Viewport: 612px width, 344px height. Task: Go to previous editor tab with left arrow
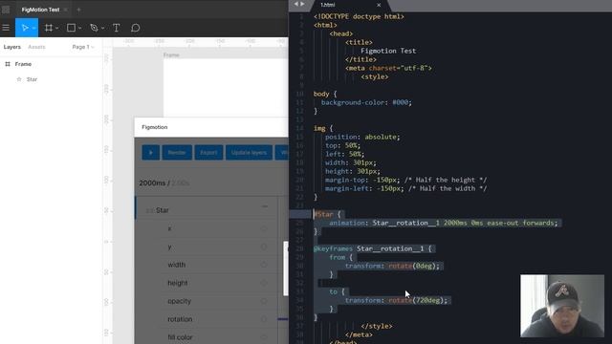coord(295,4)
